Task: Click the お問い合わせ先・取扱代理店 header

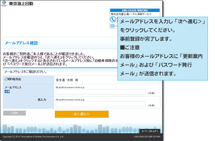Action: click(x=135, y=10)
